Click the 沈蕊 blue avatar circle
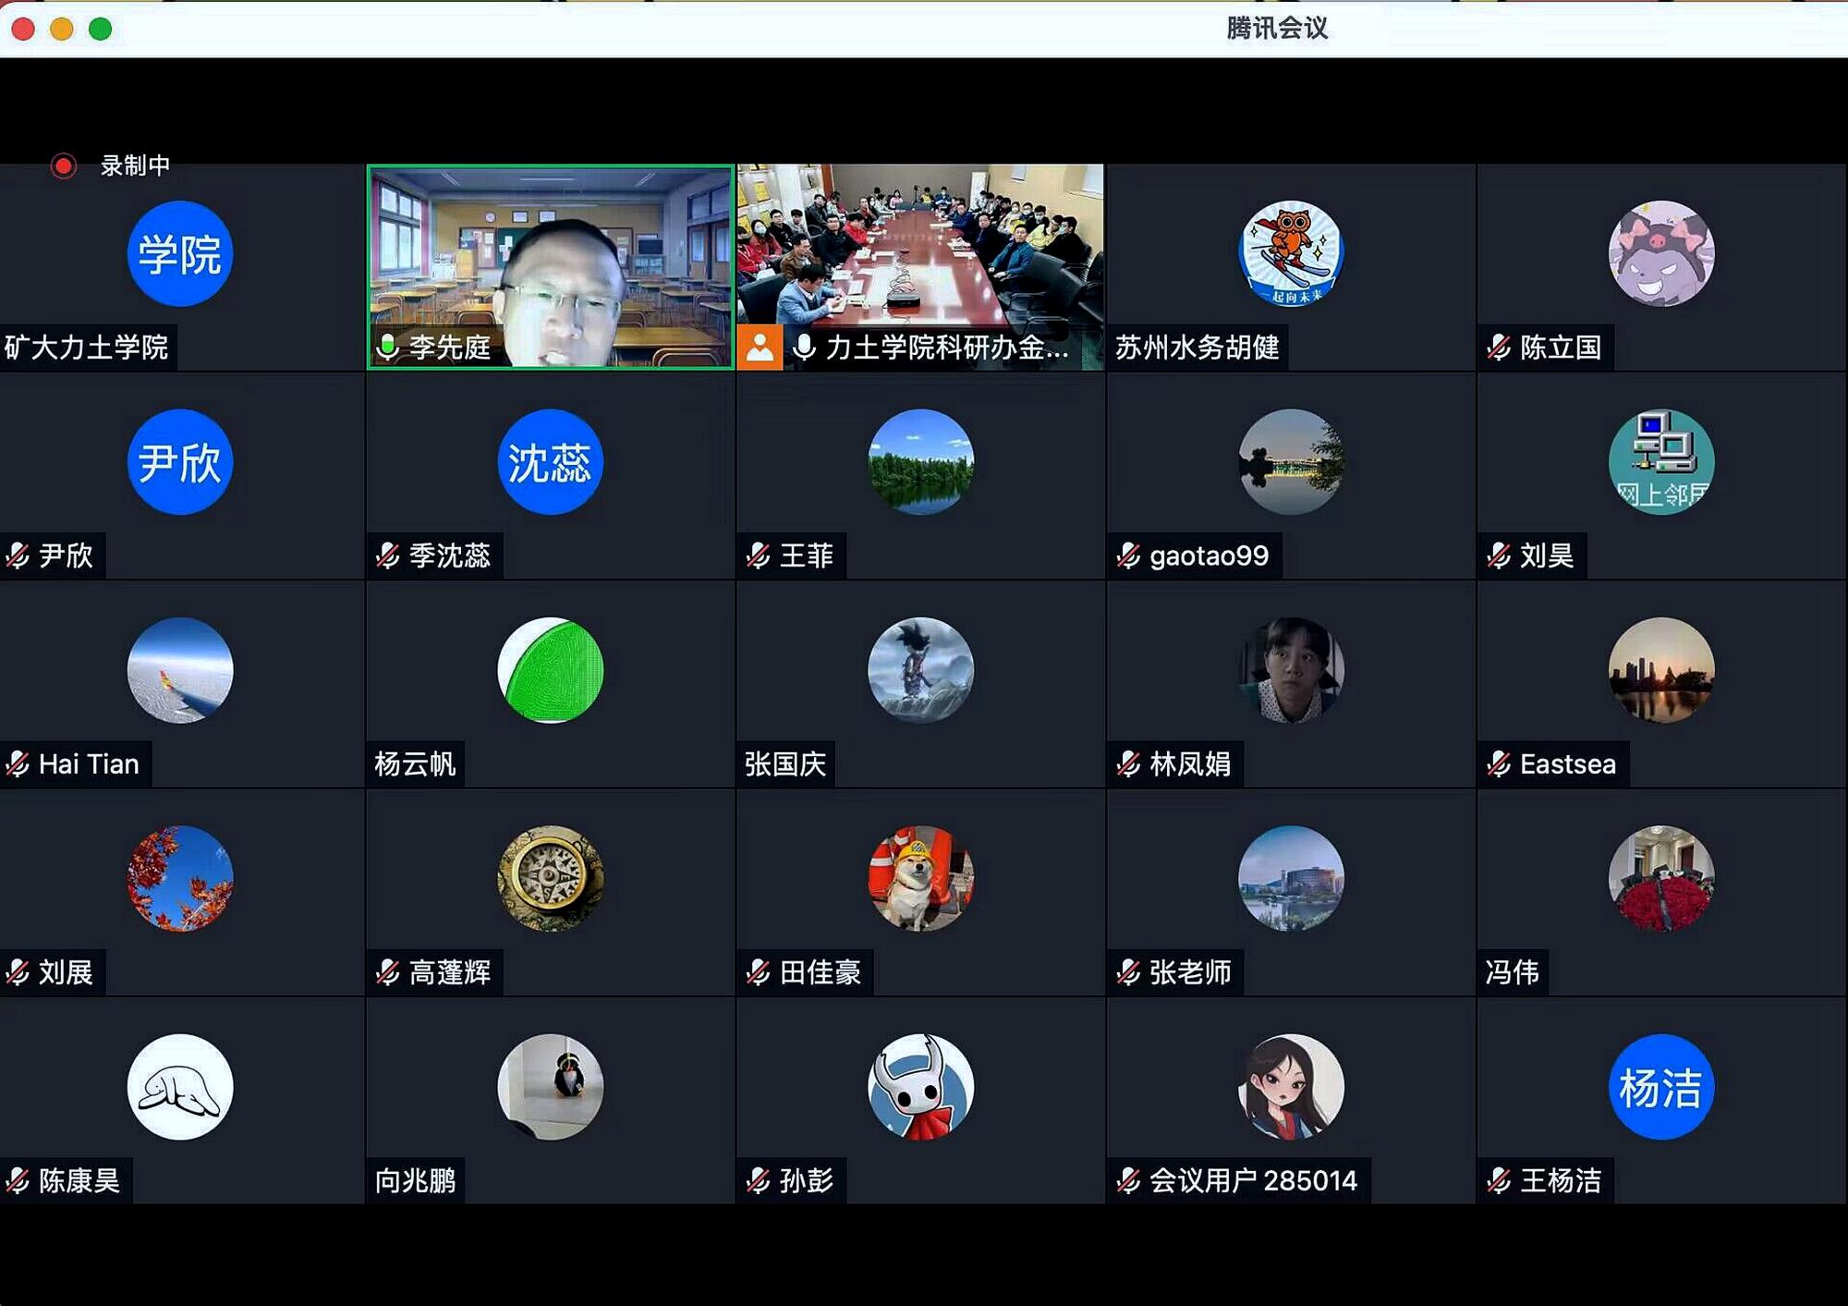The width and height of the screenshot is (1848, 1306). pos(550,462)
